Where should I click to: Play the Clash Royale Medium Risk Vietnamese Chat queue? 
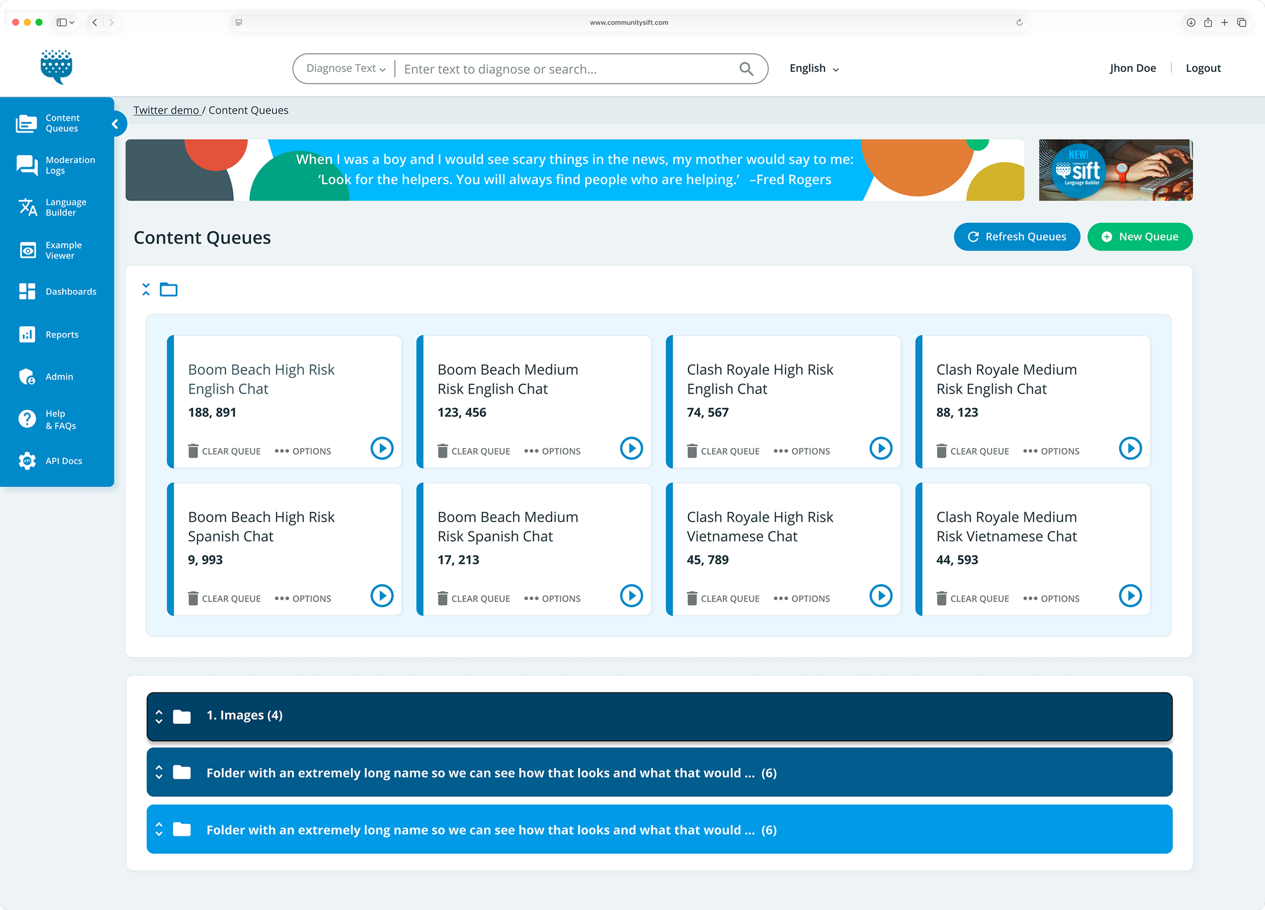(x=1130, y=596)
